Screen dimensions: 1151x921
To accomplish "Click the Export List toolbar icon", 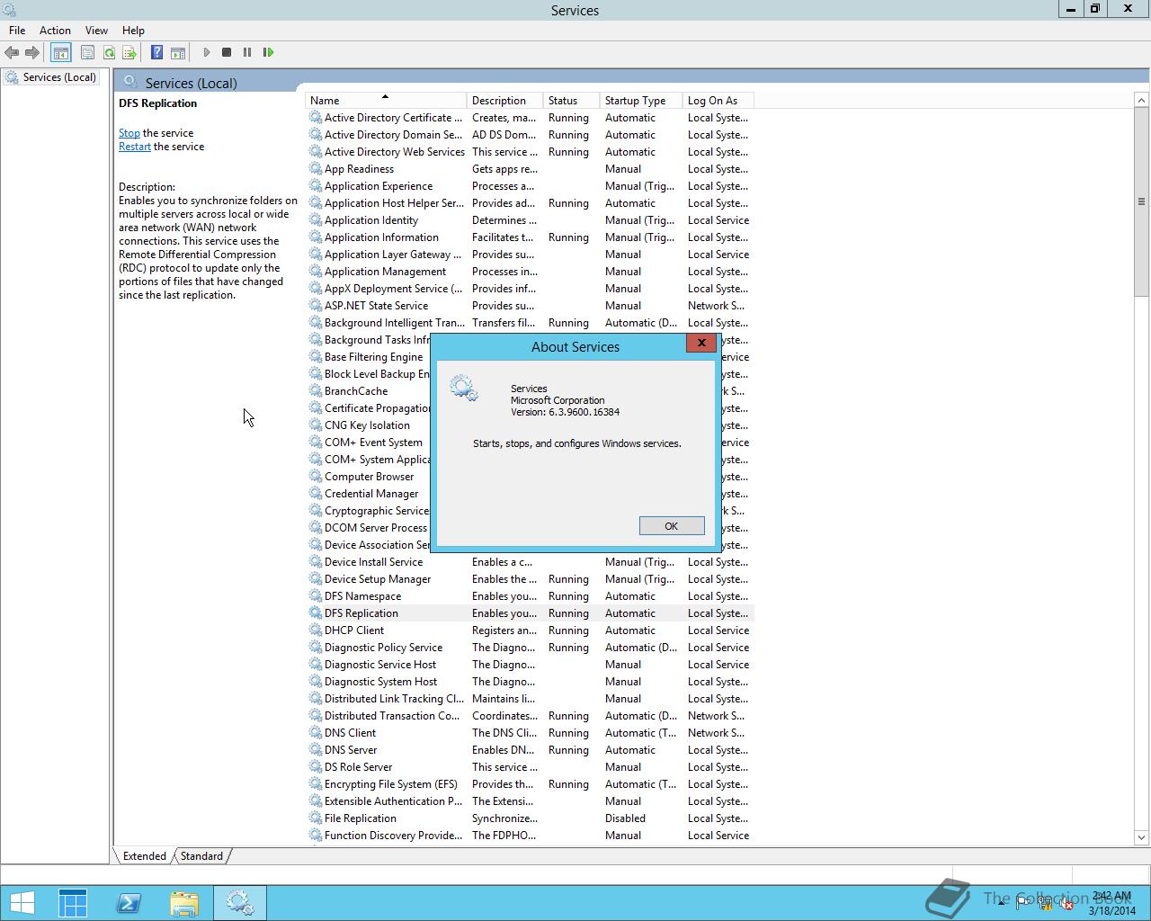I will coord(129,53).
